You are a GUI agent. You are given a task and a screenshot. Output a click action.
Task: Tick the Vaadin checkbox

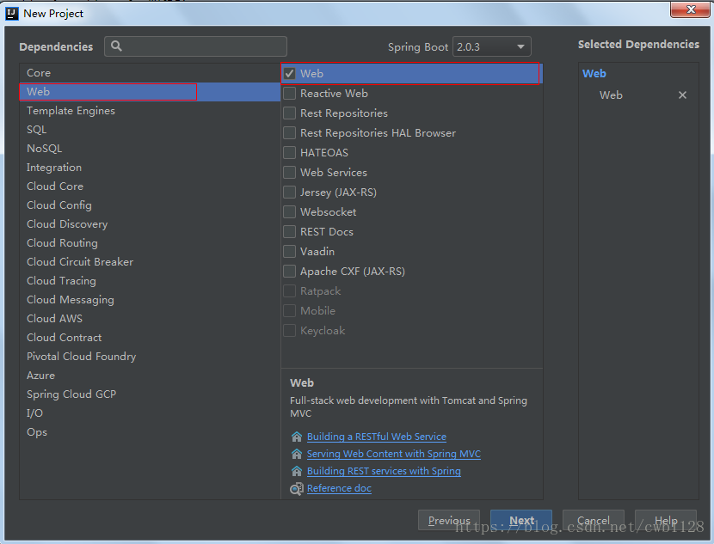290,252
